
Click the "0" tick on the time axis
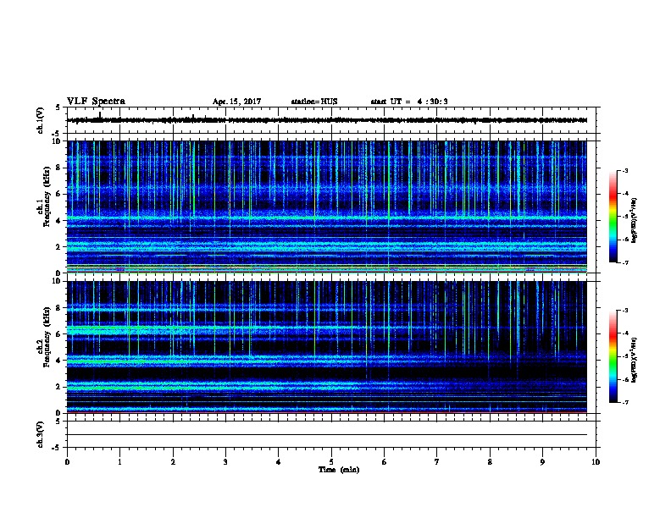tap(67, 462)
